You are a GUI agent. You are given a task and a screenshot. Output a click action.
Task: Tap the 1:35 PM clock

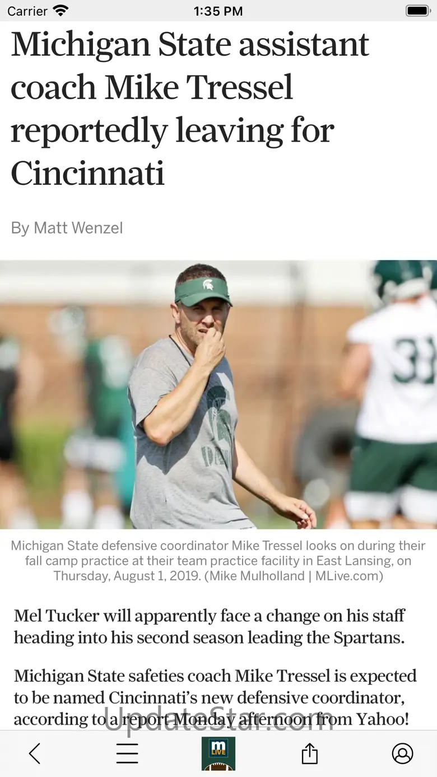coord(218,11)
